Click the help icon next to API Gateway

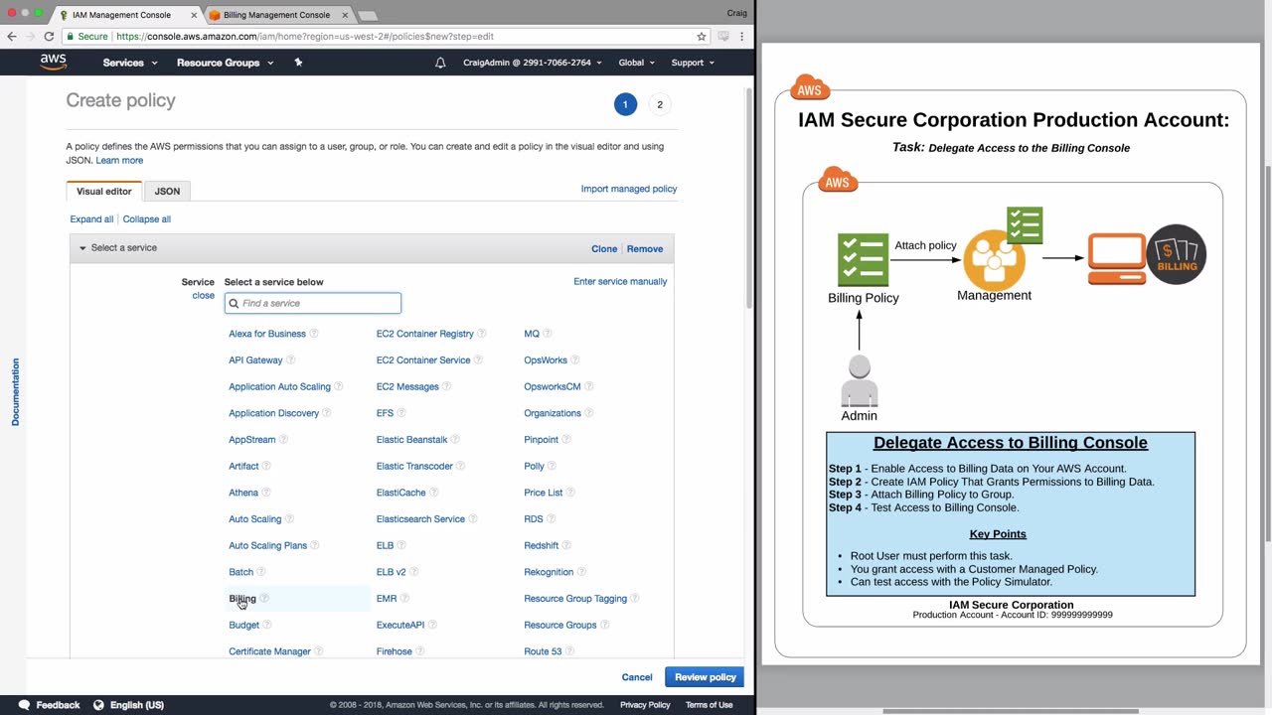[x=291, y=360]
